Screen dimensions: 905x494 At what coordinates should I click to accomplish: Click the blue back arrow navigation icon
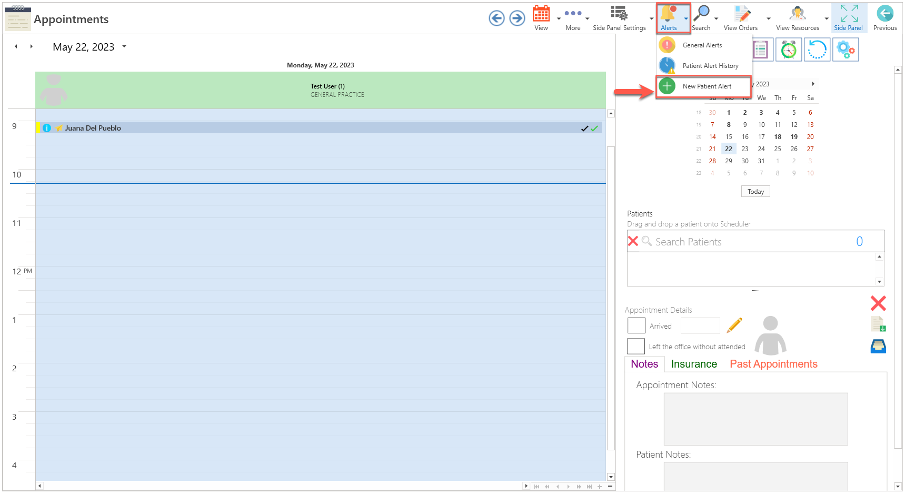click(496, 18)
